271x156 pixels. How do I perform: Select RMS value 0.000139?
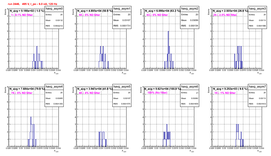point(194,26)
